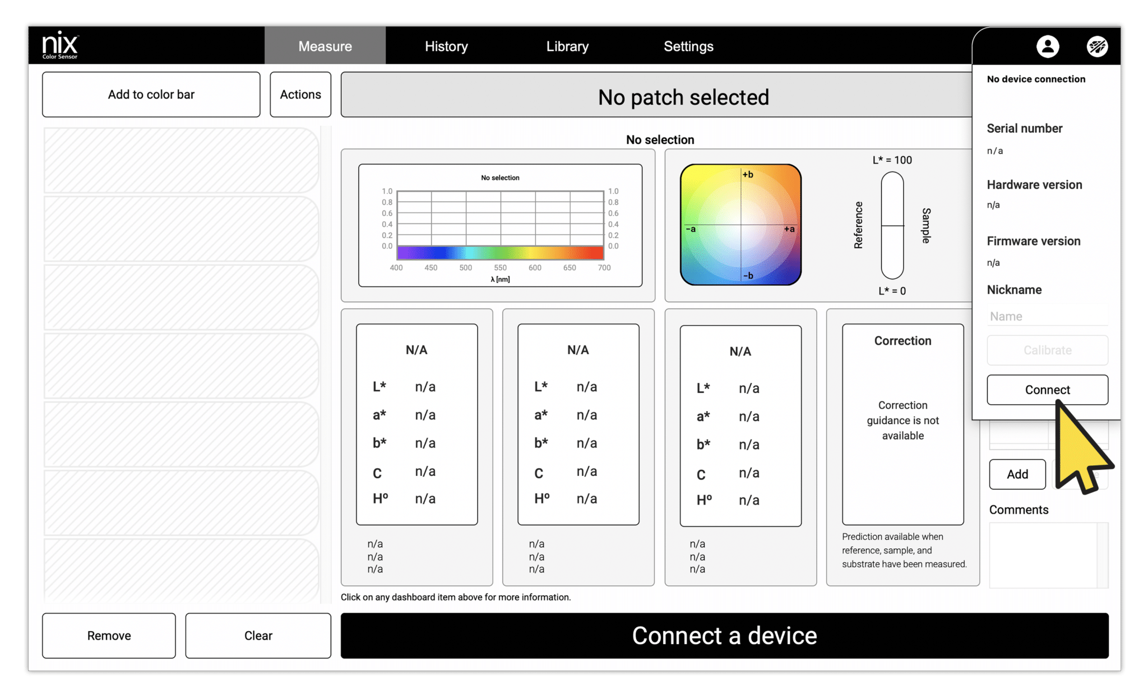
Task: Open the user account menu
Action: [1048, 46]
